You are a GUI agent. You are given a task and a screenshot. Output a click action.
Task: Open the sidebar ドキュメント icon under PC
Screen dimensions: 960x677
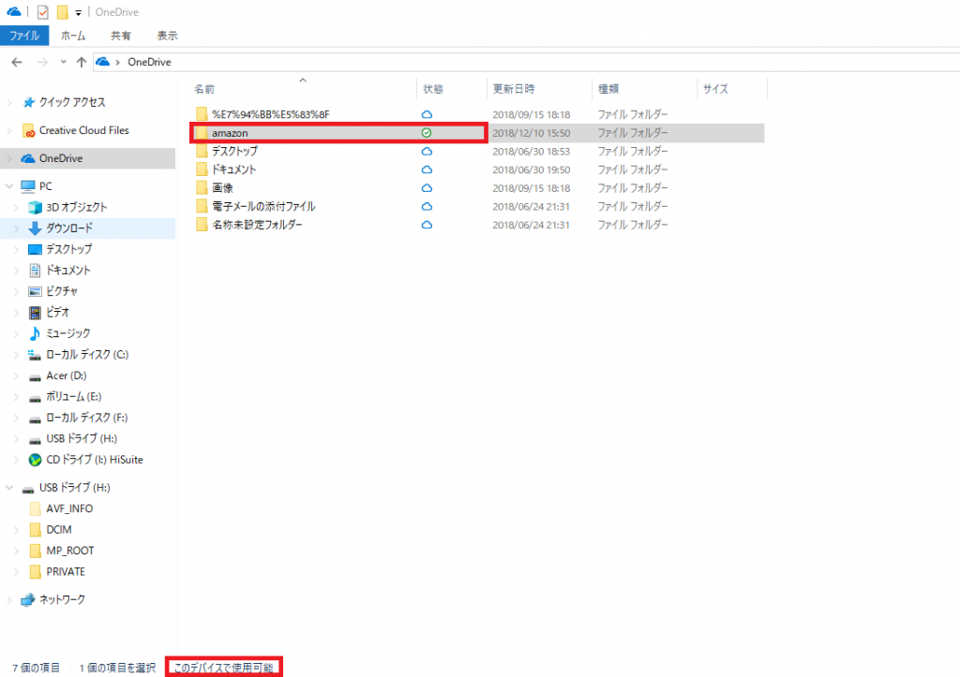pyautogui.click(x=35, y=271)
